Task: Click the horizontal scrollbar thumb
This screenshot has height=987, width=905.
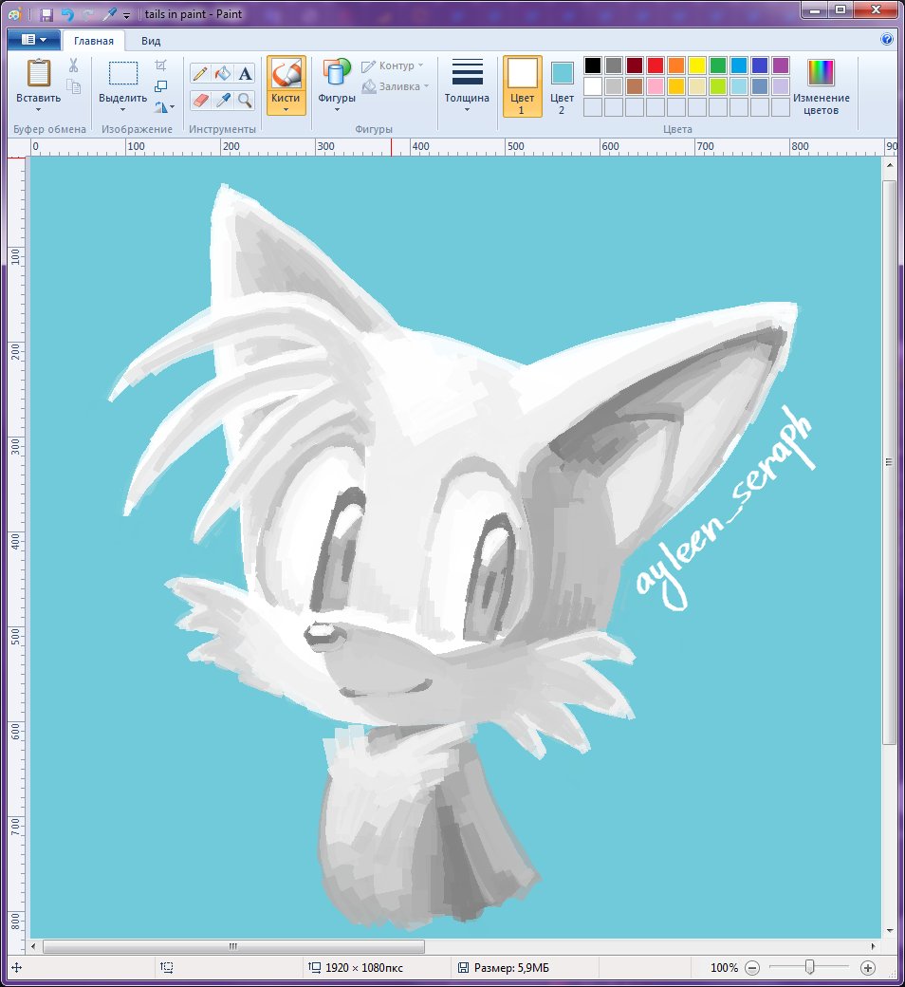Action: point(233,946)
